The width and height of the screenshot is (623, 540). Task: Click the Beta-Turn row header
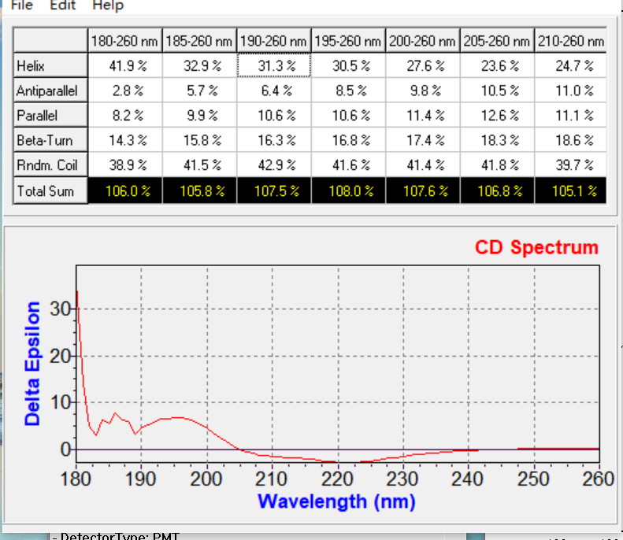tap(50, 140)
